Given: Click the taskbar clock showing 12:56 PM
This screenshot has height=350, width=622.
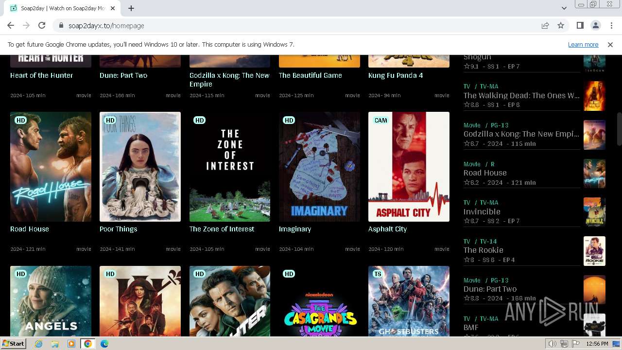Looking at the screenshot, I should (597, 344).
